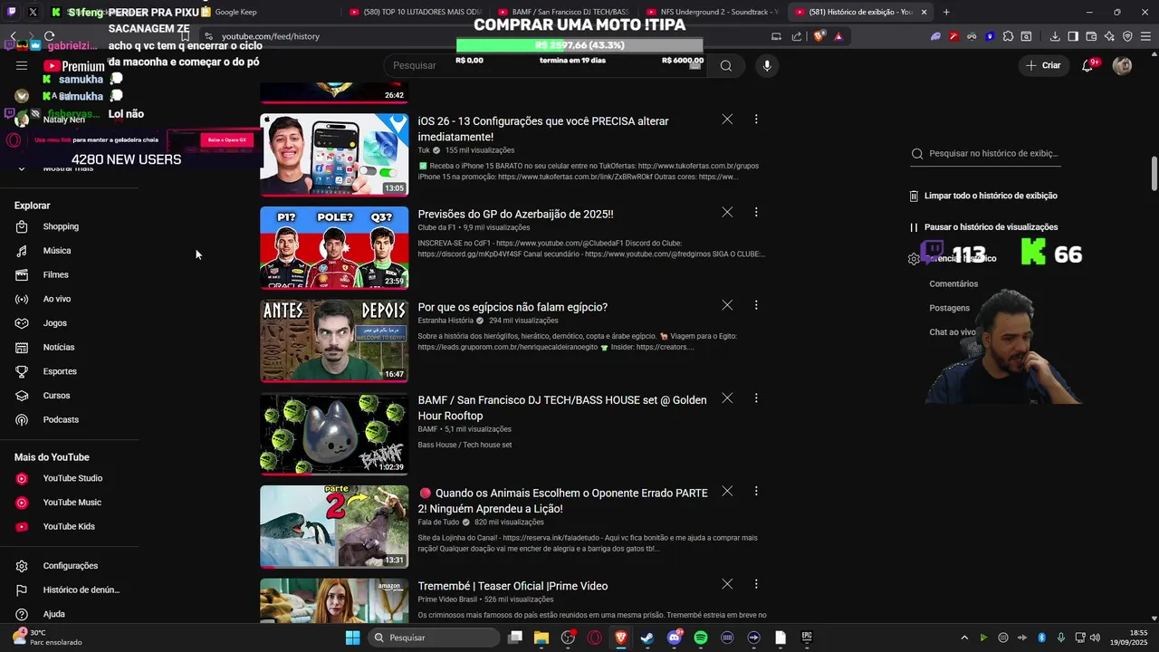Open Por que os egípcios thumbnail
Viewport: 1159px width, 652px height.
click(x=334, y=340)
